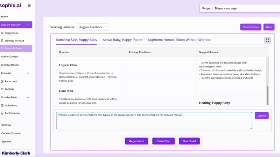
Task: Click the Insight Hub label
Action: tap(12, 33)
